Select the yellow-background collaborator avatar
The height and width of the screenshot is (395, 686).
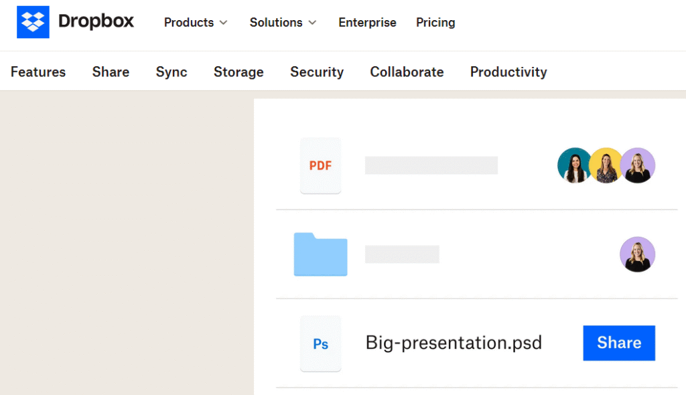[606, 165]
